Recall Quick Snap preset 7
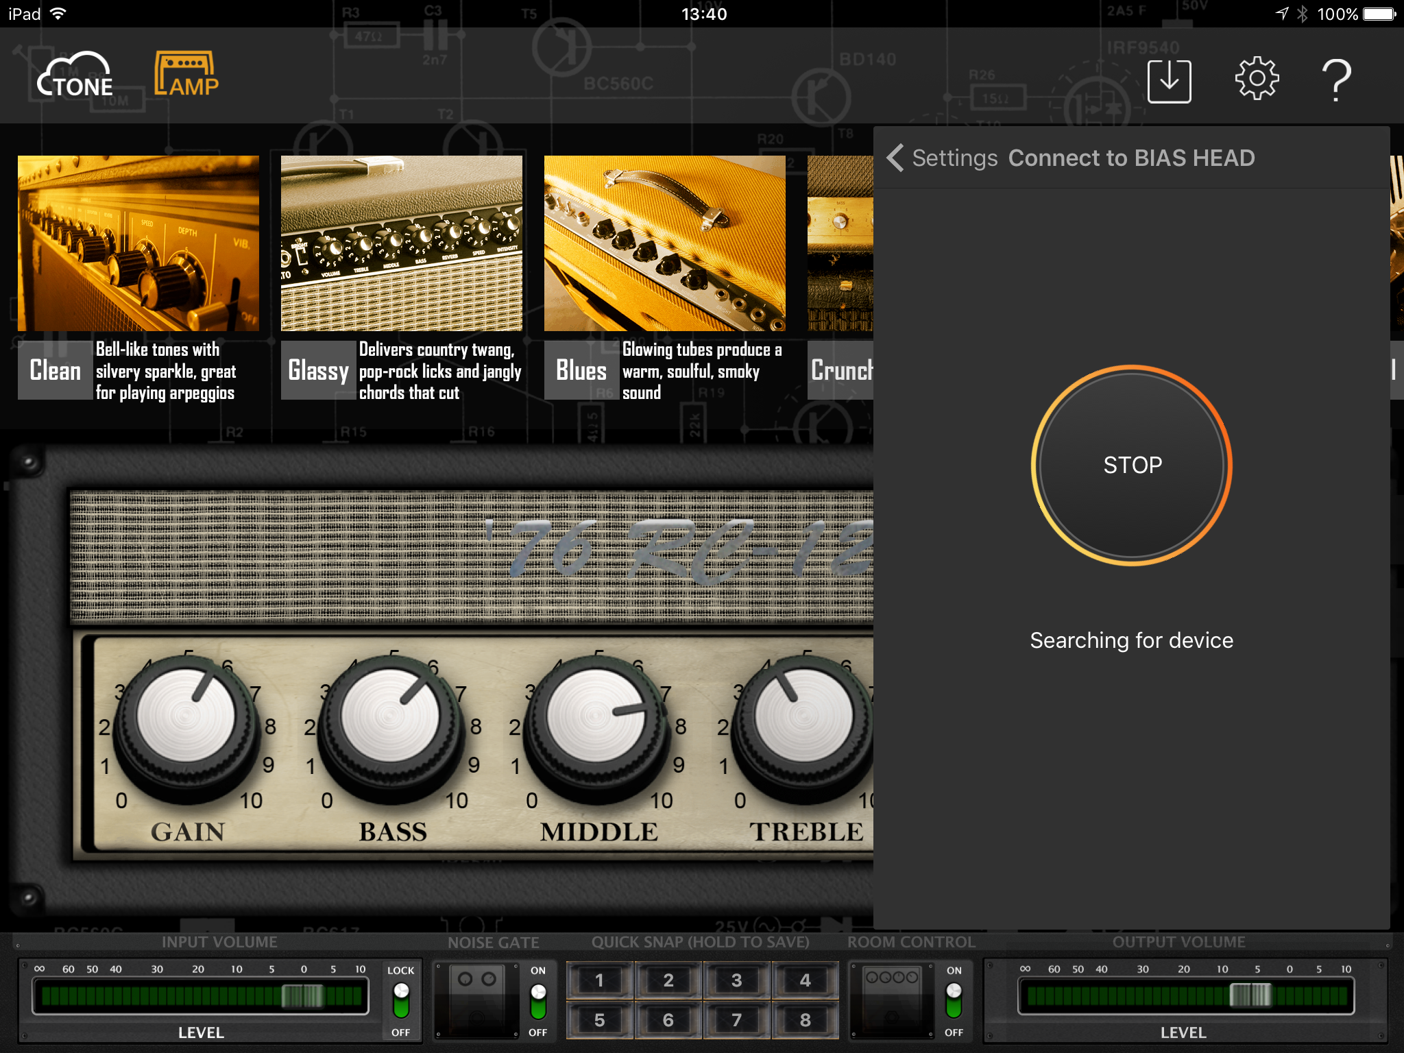Screen dimensions: 1404x1053 737,1020
